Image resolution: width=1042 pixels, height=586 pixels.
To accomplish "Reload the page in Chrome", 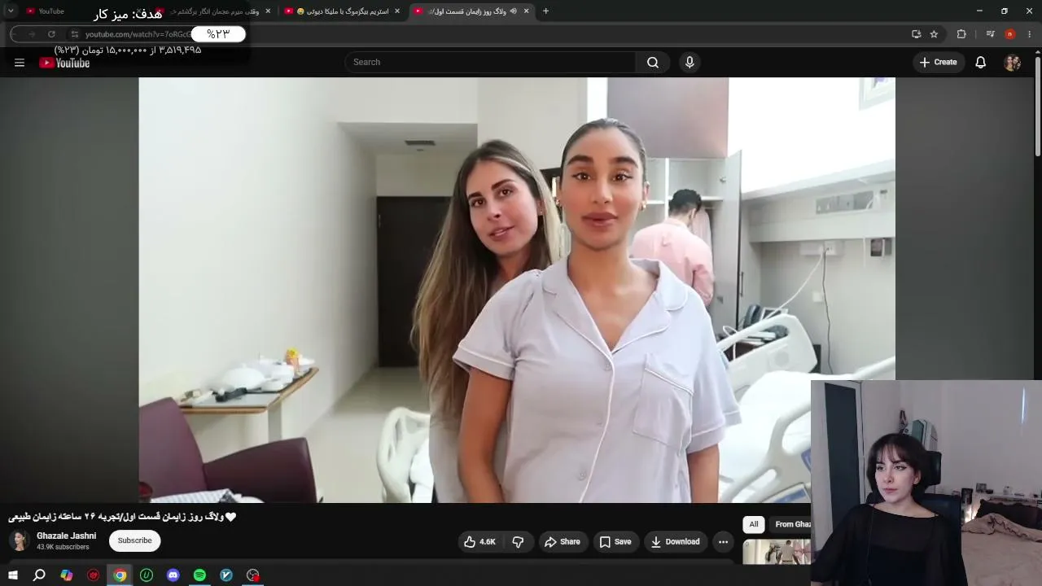I will pyautogui.click(x=51, y=34).
